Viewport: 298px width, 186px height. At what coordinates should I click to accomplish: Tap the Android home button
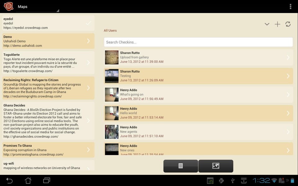28,180
